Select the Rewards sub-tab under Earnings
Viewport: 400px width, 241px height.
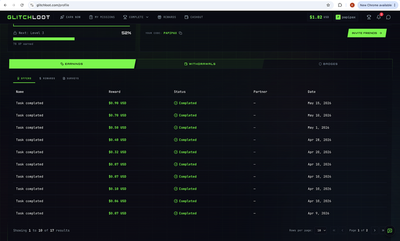click(47, 79)
